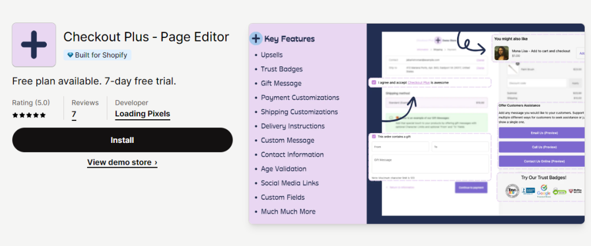Click the Email Us (Preview) button
Image resolution: width=591 pixels, height=246 pixels.
point(540,133)
